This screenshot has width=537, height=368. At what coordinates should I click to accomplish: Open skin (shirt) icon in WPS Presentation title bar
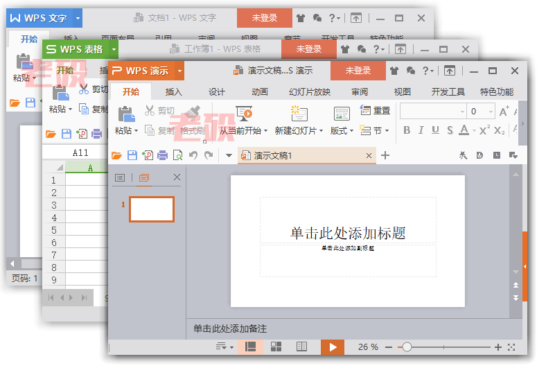click(x=394, y=71)
